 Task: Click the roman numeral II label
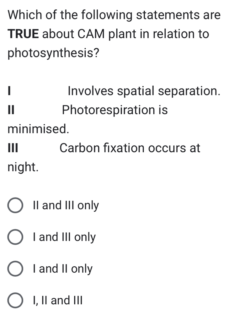pos(10,111)
